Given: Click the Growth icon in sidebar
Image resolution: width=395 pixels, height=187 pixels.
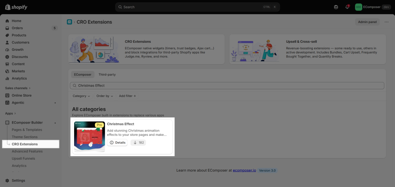Looking at the screenshot, I should coord(7,50).
